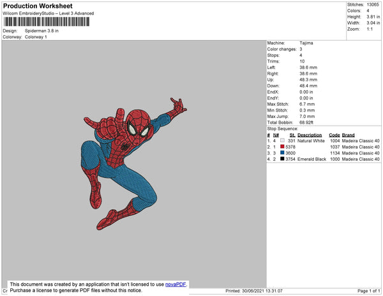The height and width of the screenshot is (296, 383).
Task: Click the Down value 48.4 mm
Action: [x=308, y=85]
